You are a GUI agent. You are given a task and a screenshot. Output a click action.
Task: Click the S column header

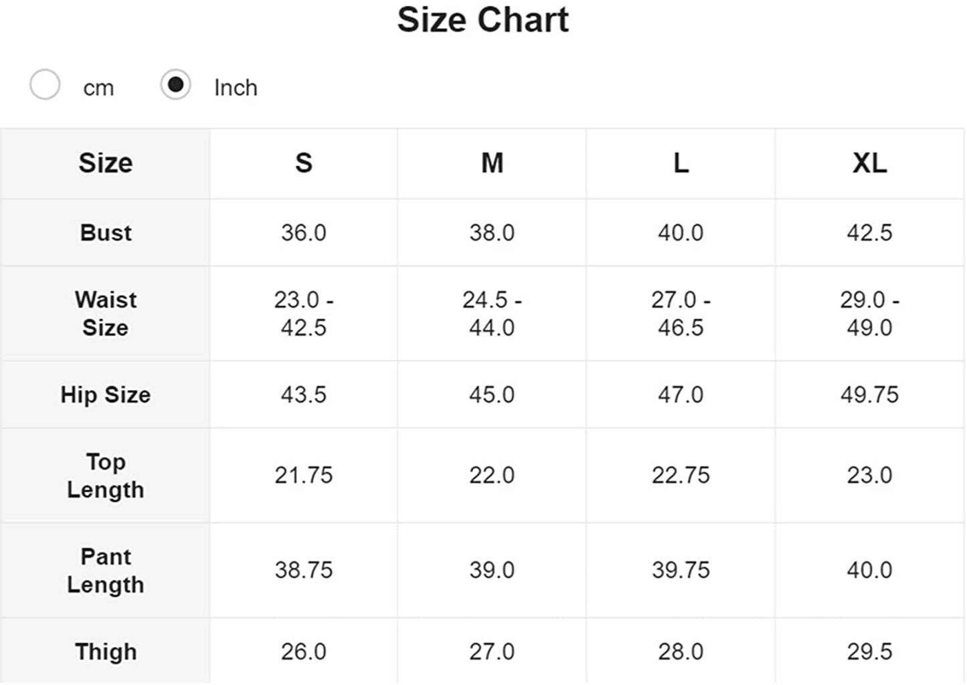[304, 163]
